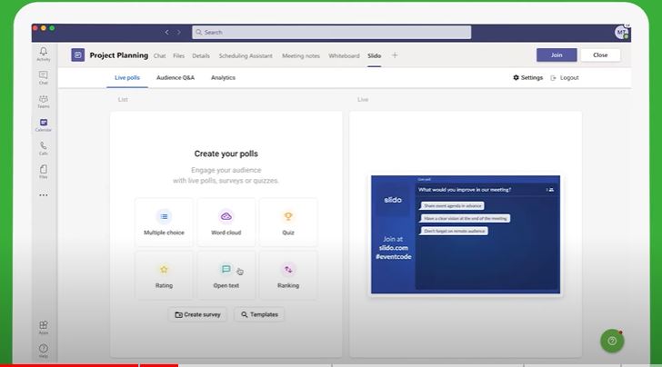
Task: Open the Activity feed in sidebar
Action: (44, 54)
